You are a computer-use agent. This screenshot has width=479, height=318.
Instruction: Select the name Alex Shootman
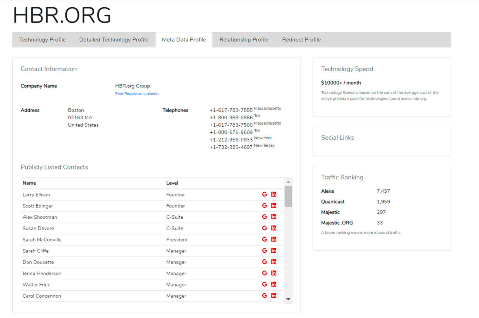[x=40, y=217]
